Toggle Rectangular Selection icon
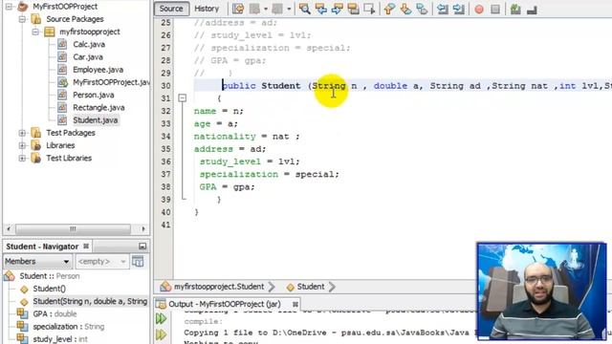The height and width of the screenshot is (344, 612). click(x=369, y=9)
